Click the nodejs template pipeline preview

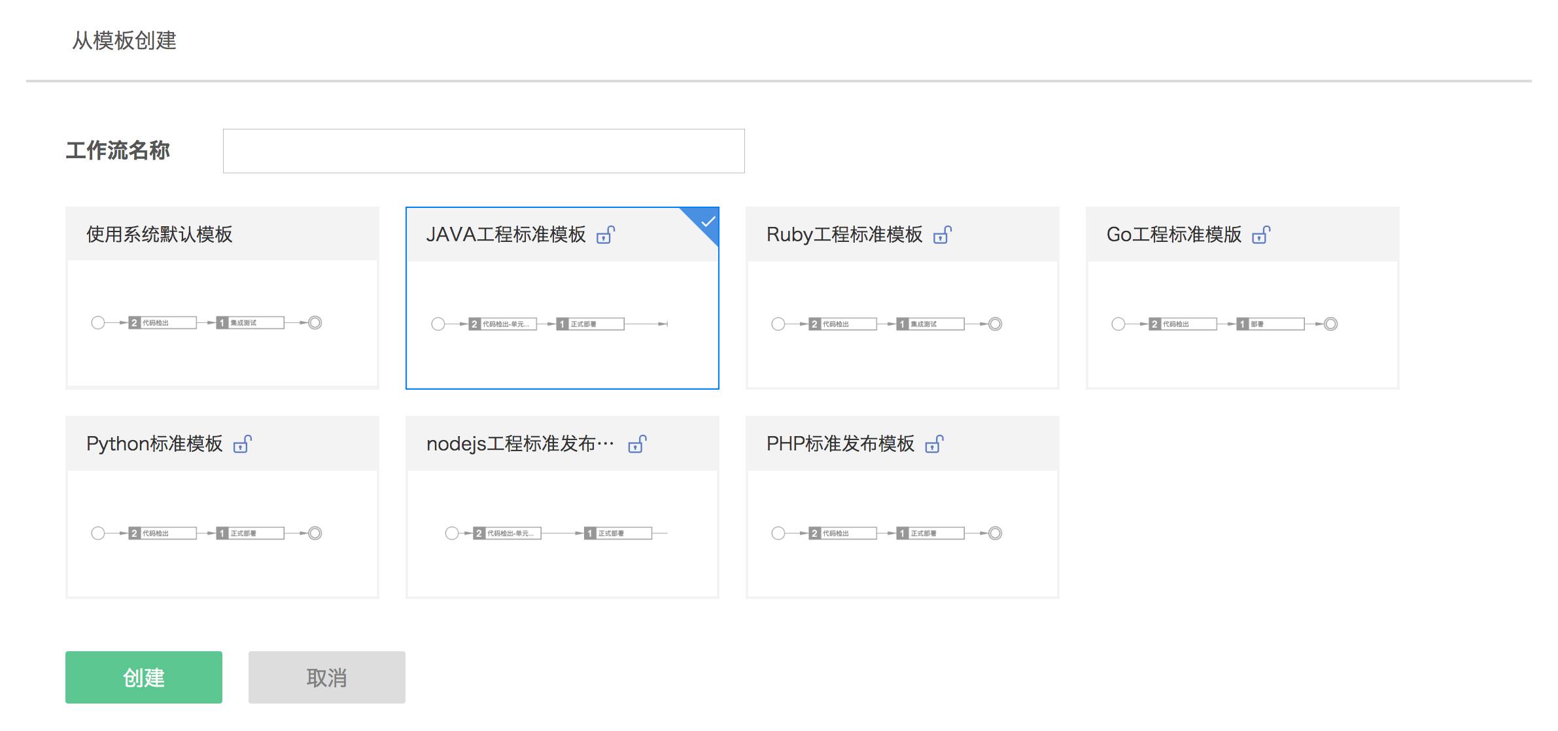pos(556,533)
